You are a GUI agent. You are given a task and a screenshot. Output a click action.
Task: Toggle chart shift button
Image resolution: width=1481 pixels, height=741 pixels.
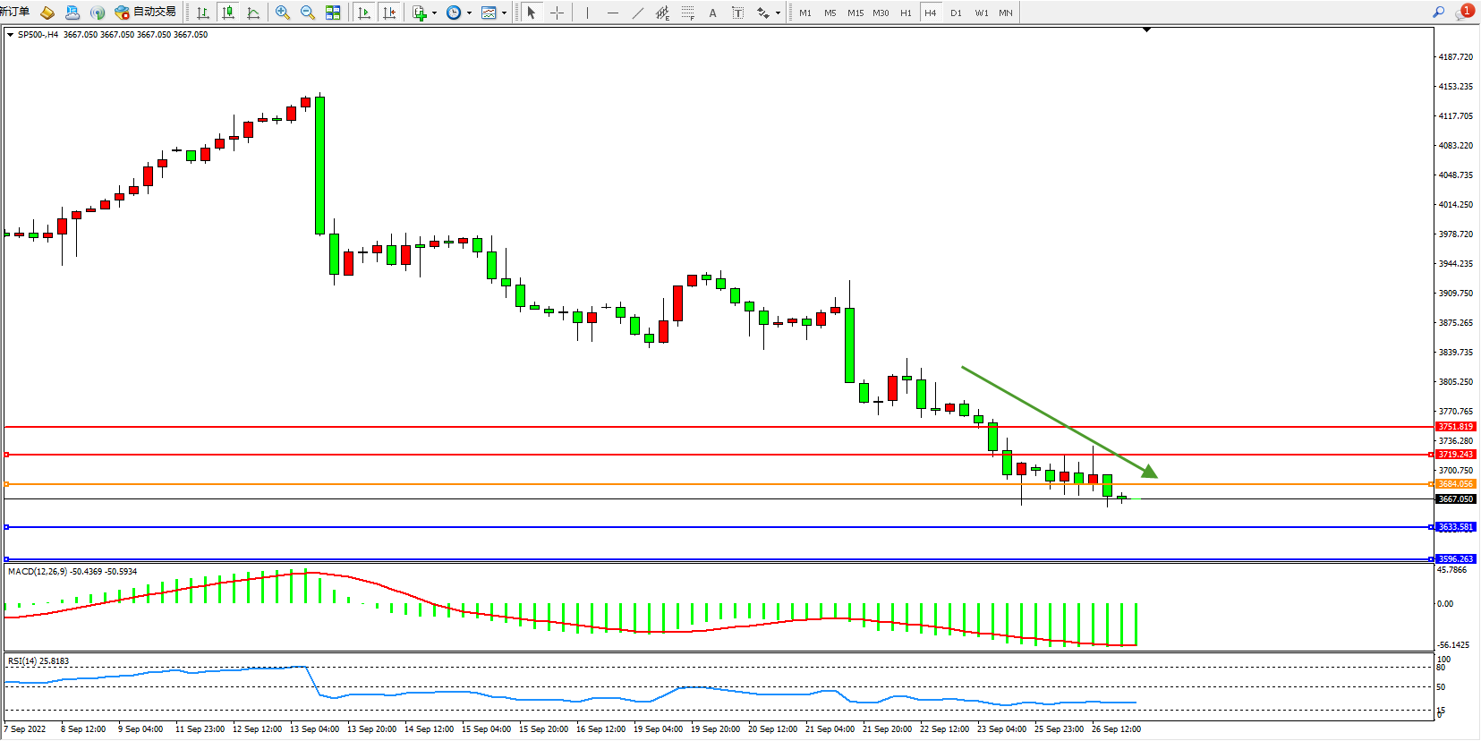tap(389, 13)
